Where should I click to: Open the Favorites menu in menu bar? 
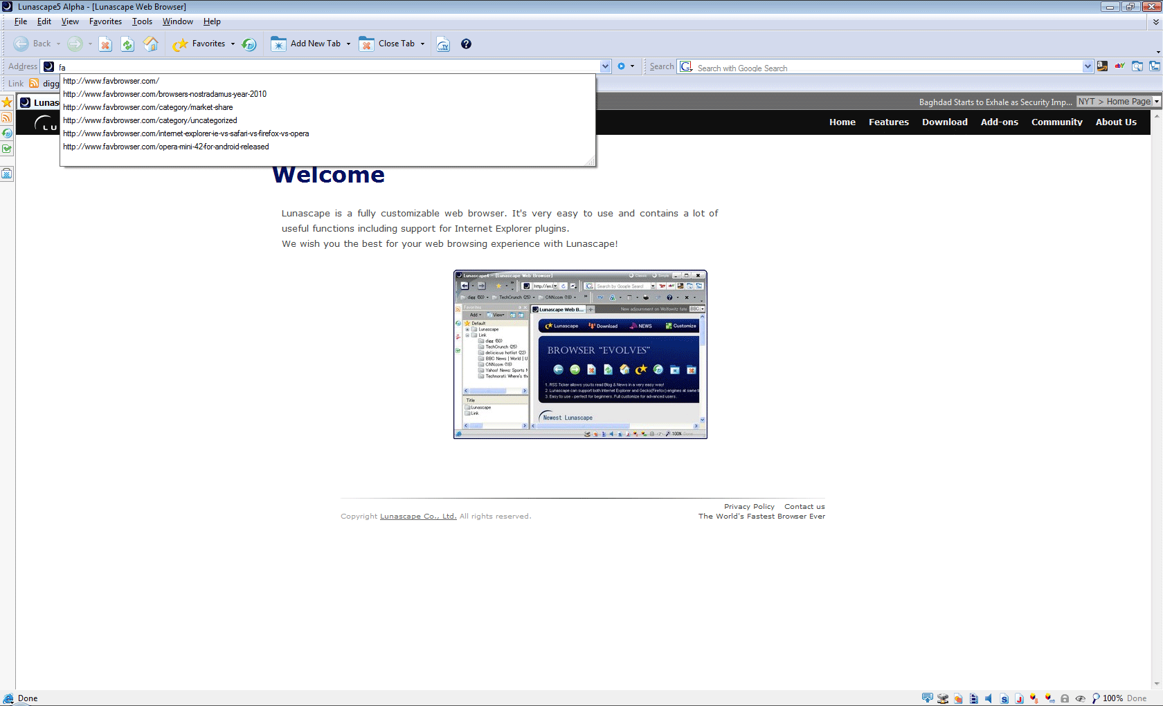[105, 21]
